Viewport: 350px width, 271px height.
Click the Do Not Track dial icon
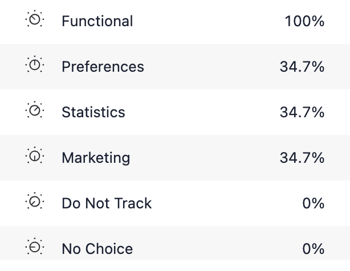(x=35, y=203)
